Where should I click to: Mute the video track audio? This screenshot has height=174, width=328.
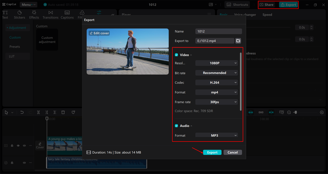24,146
